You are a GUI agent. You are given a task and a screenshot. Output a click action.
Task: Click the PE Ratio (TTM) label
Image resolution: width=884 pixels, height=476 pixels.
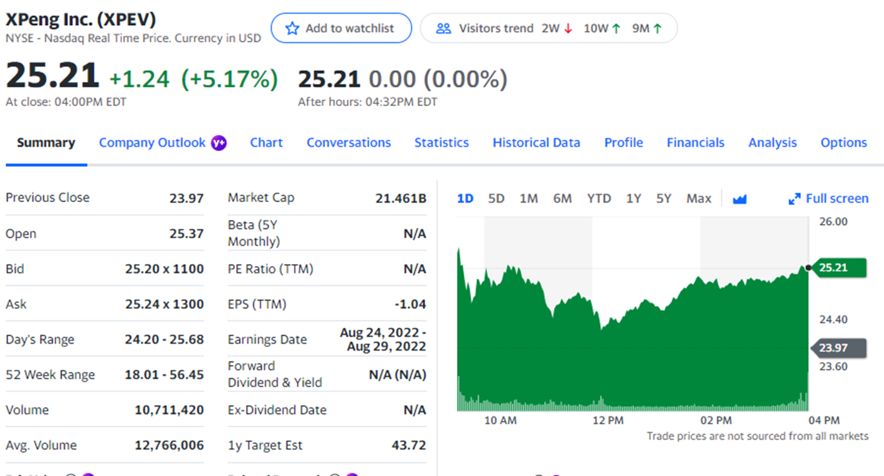point(271,269)
